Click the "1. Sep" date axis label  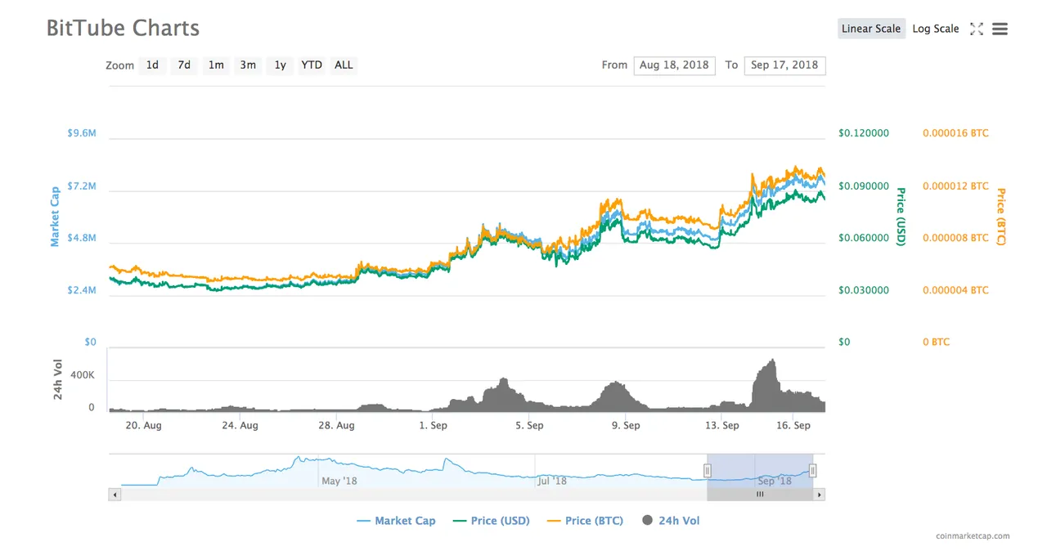point(433,425)
